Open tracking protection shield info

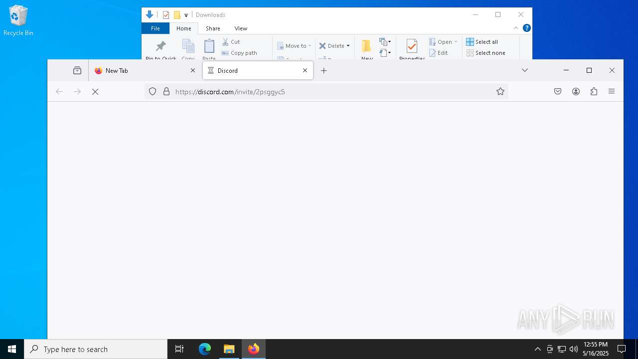tap(153, 91)
